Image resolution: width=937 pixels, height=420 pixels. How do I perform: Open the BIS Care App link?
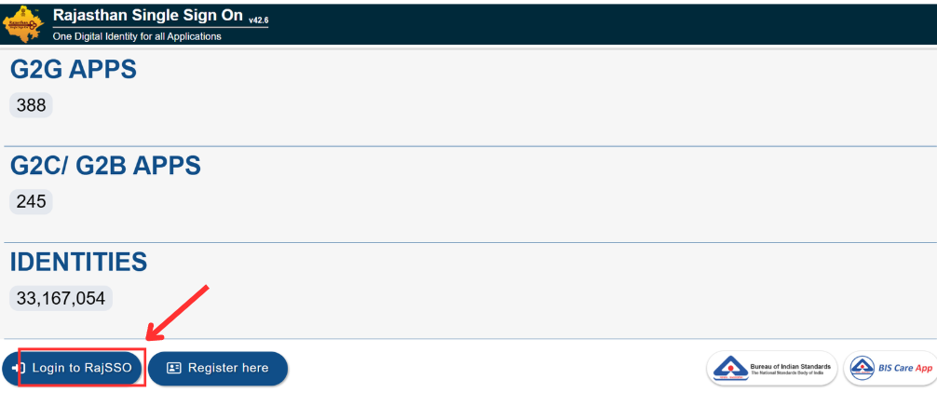(x=890, y=369)
